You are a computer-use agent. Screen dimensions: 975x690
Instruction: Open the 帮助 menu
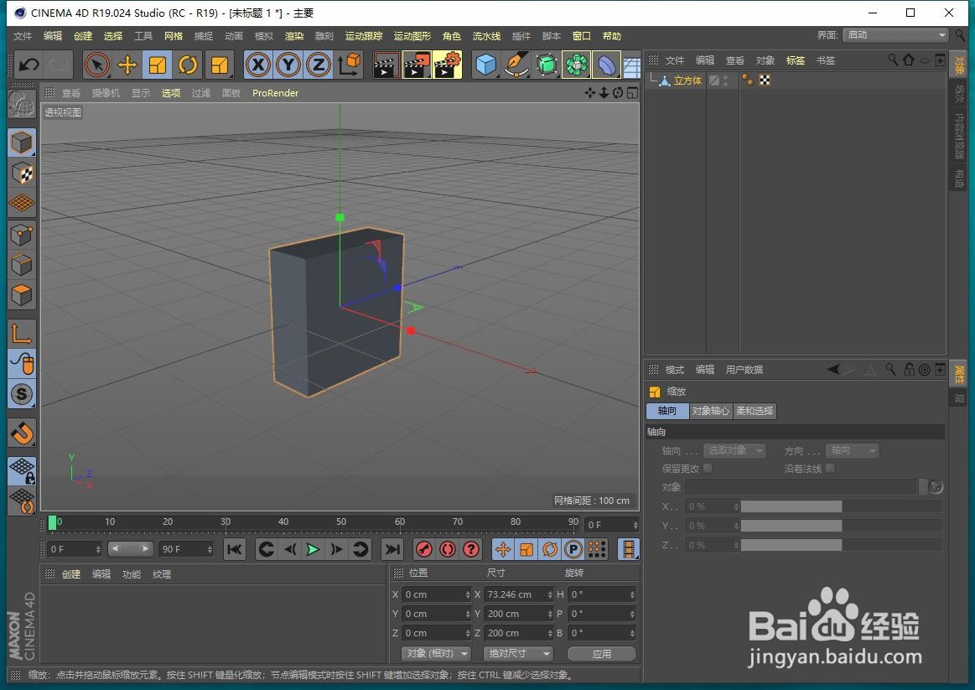click(612, 36)
